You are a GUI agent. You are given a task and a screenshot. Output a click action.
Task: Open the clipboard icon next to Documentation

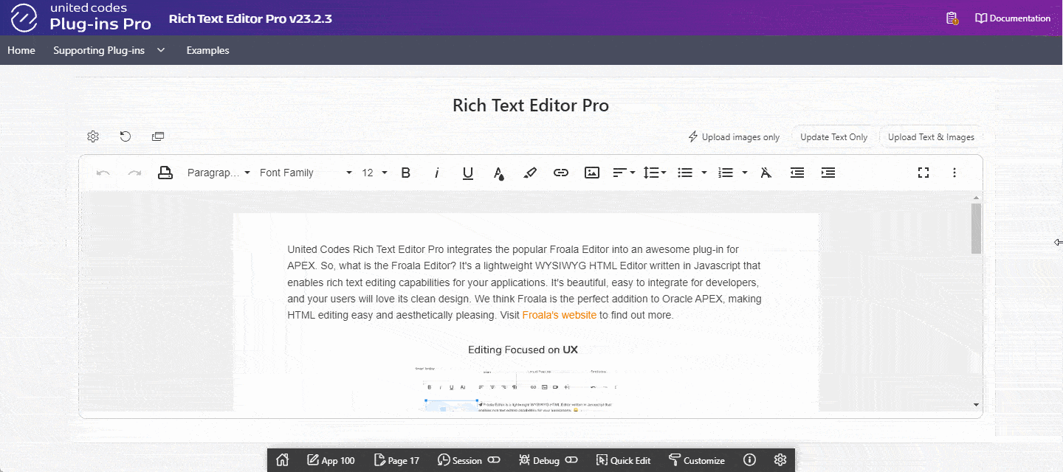click(x=952, y=18)
